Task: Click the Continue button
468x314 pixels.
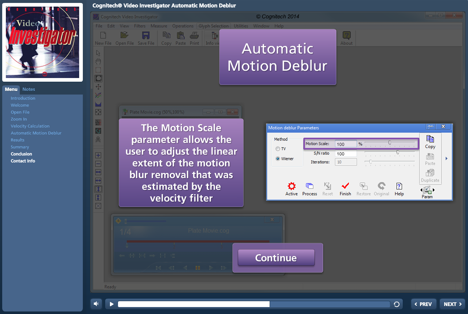Action: pos(276,258)
